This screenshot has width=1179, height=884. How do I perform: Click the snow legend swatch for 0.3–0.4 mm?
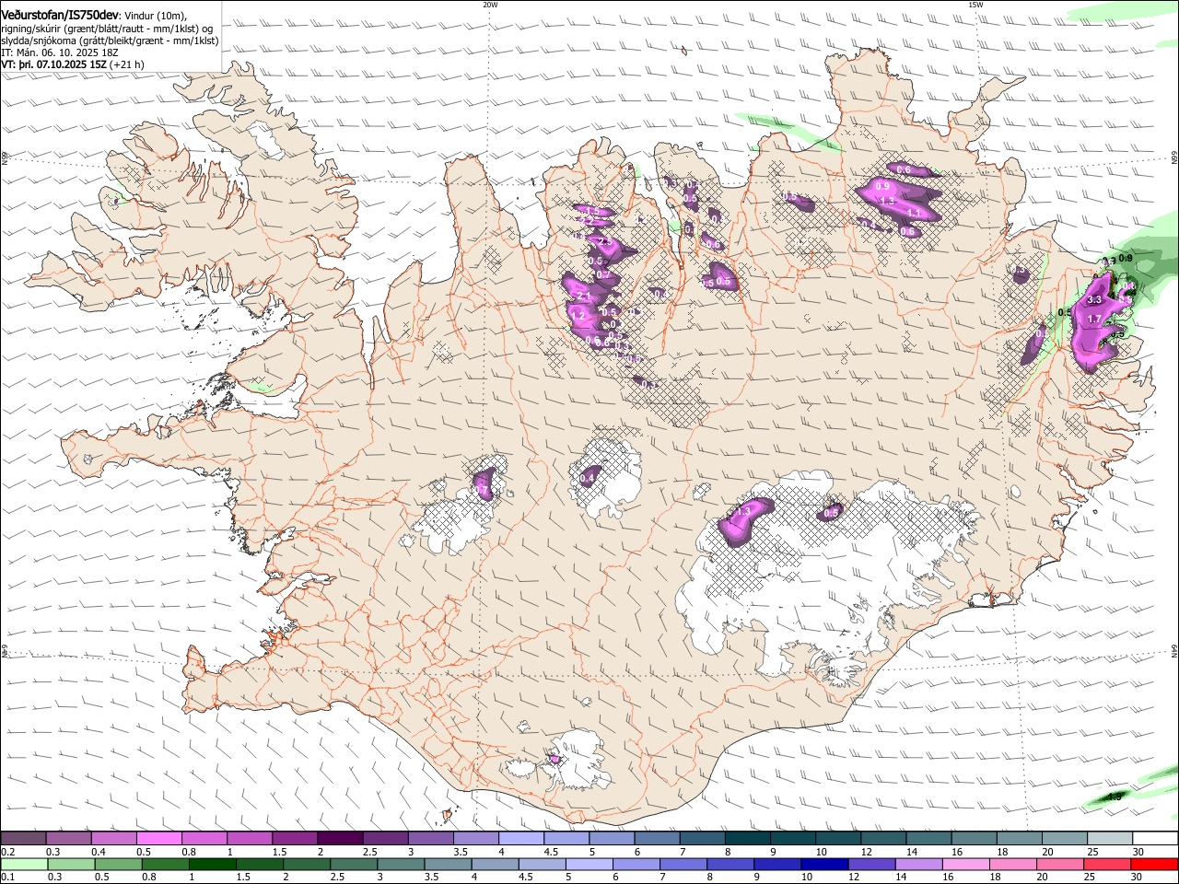click(69, 838)
